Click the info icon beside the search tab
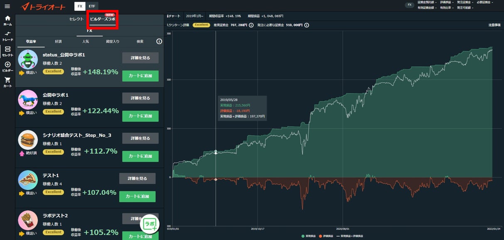This screenshot has width=504, height=240. coord(159,42)
